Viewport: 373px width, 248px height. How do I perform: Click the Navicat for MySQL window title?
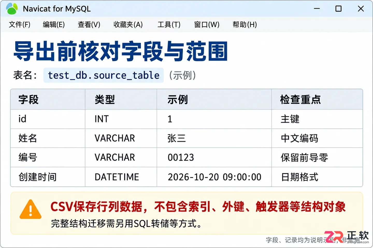tap(57, 9)
